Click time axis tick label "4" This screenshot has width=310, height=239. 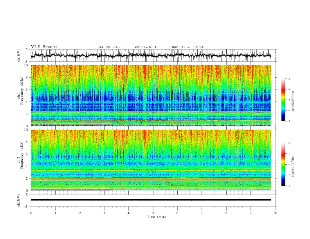[x=128, y=213]
